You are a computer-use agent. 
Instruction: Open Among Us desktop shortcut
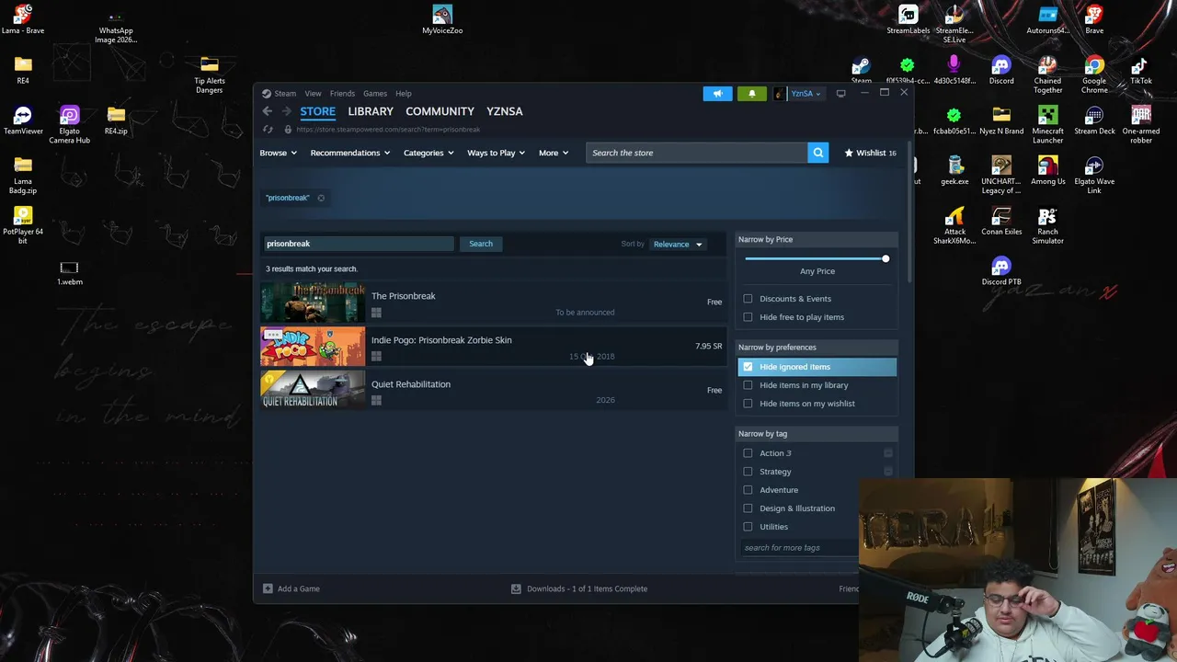pos(1047,171)
